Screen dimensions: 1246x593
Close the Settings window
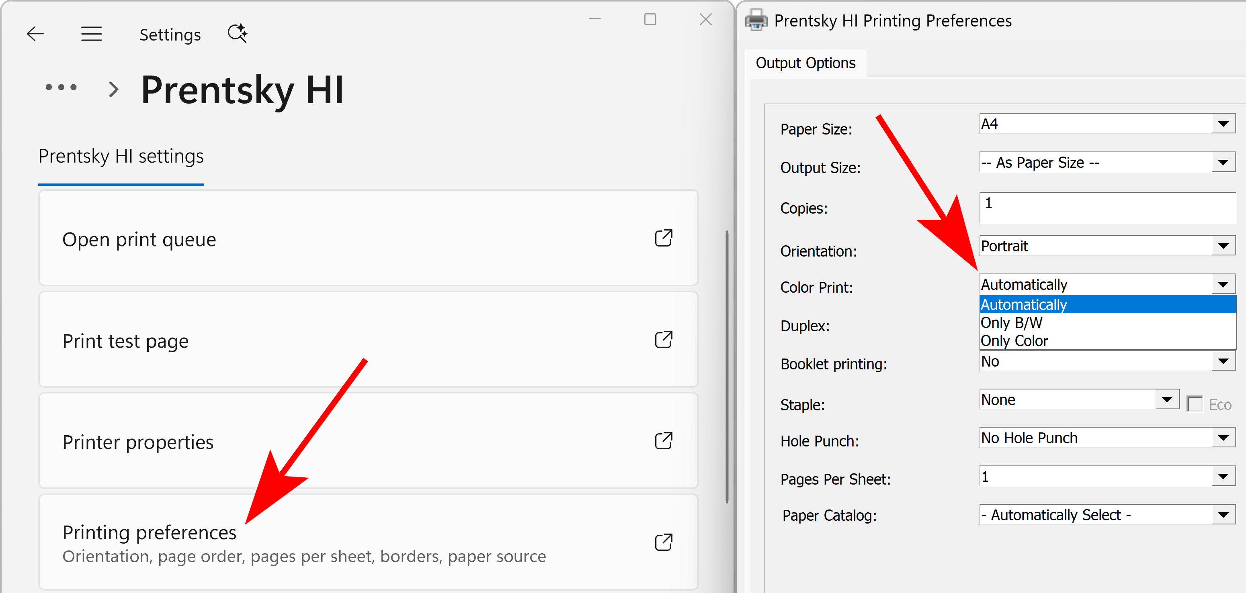click(706, 19)
